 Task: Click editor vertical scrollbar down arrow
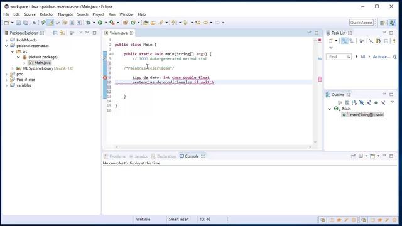tap(315, 142)
